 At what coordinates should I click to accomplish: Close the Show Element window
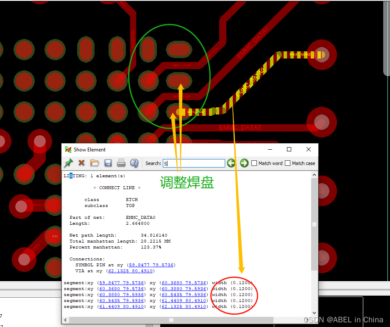tap(309, 149)
